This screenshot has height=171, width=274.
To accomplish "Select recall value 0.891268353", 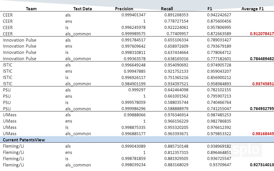I will tap(176, 15).
